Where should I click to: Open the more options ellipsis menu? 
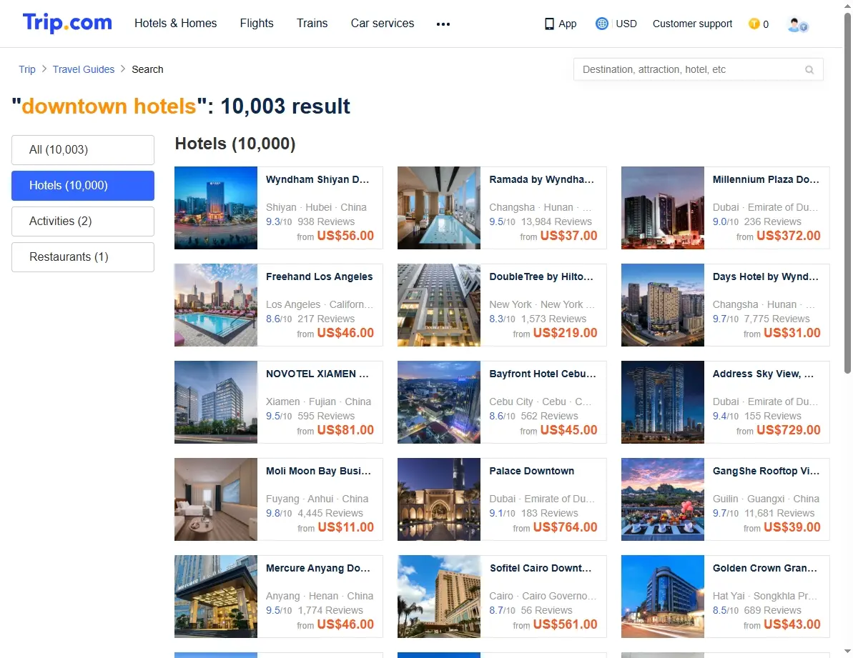pyautogui.click(x=443, y=24)
